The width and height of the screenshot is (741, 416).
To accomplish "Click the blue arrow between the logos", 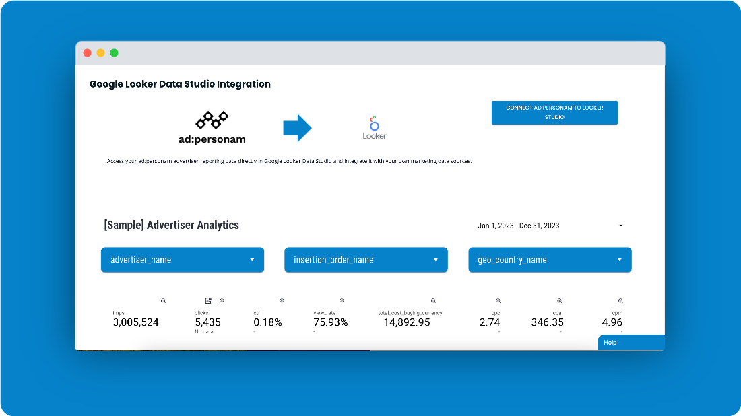I will [x=297, y=127].
